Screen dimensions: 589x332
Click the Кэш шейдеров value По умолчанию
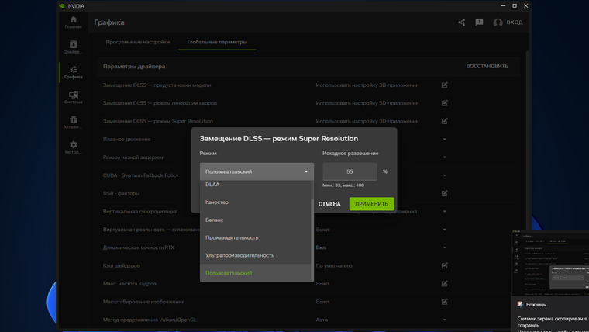(x=334, y=265)
